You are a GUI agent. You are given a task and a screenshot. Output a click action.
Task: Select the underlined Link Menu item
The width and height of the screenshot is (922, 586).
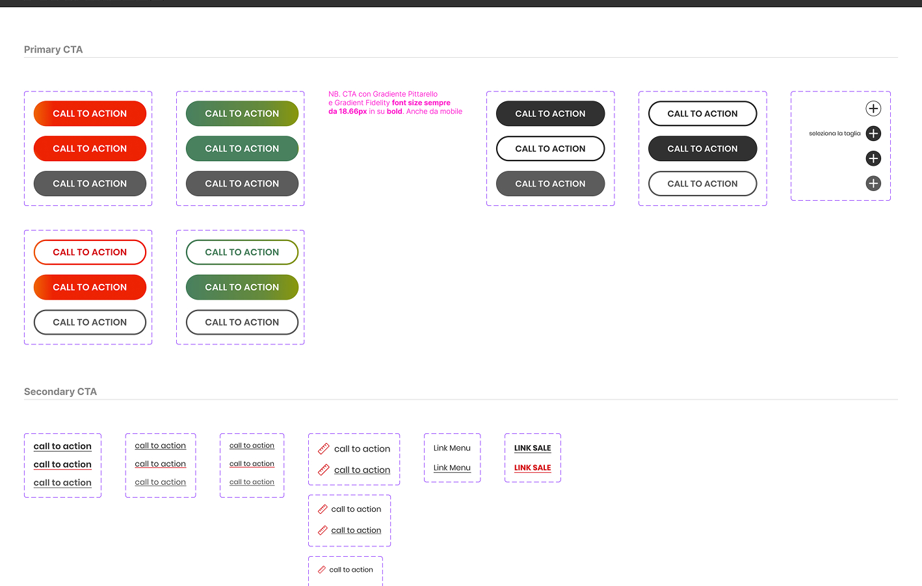[452, 468]
